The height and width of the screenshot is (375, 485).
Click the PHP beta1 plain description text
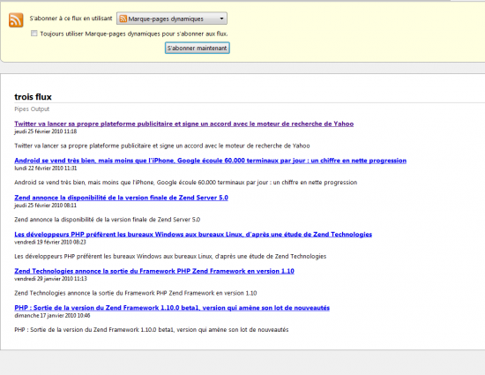pyautogui.click(x=152, y=330)
